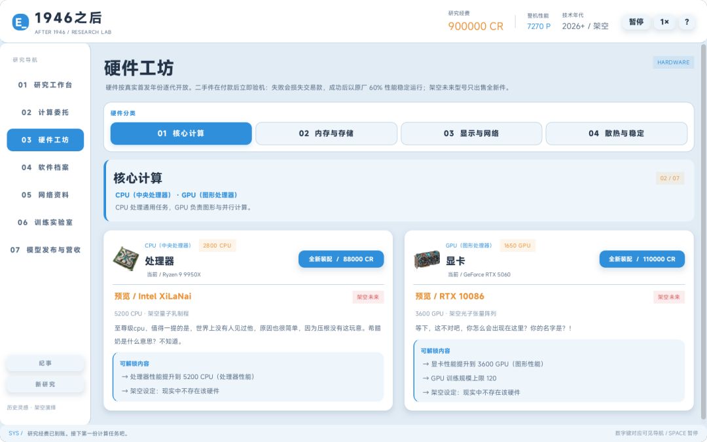This screenshot has height=442, width=707.
Task: Click GPU 训练规模上限 120 unlock line
Action: coord(459,378)
